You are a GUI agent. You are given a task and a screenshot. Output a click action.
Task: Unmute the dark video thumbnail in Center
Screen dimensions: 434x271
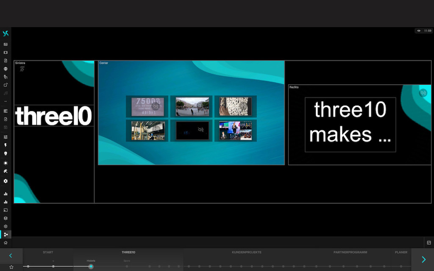[200, 130]
